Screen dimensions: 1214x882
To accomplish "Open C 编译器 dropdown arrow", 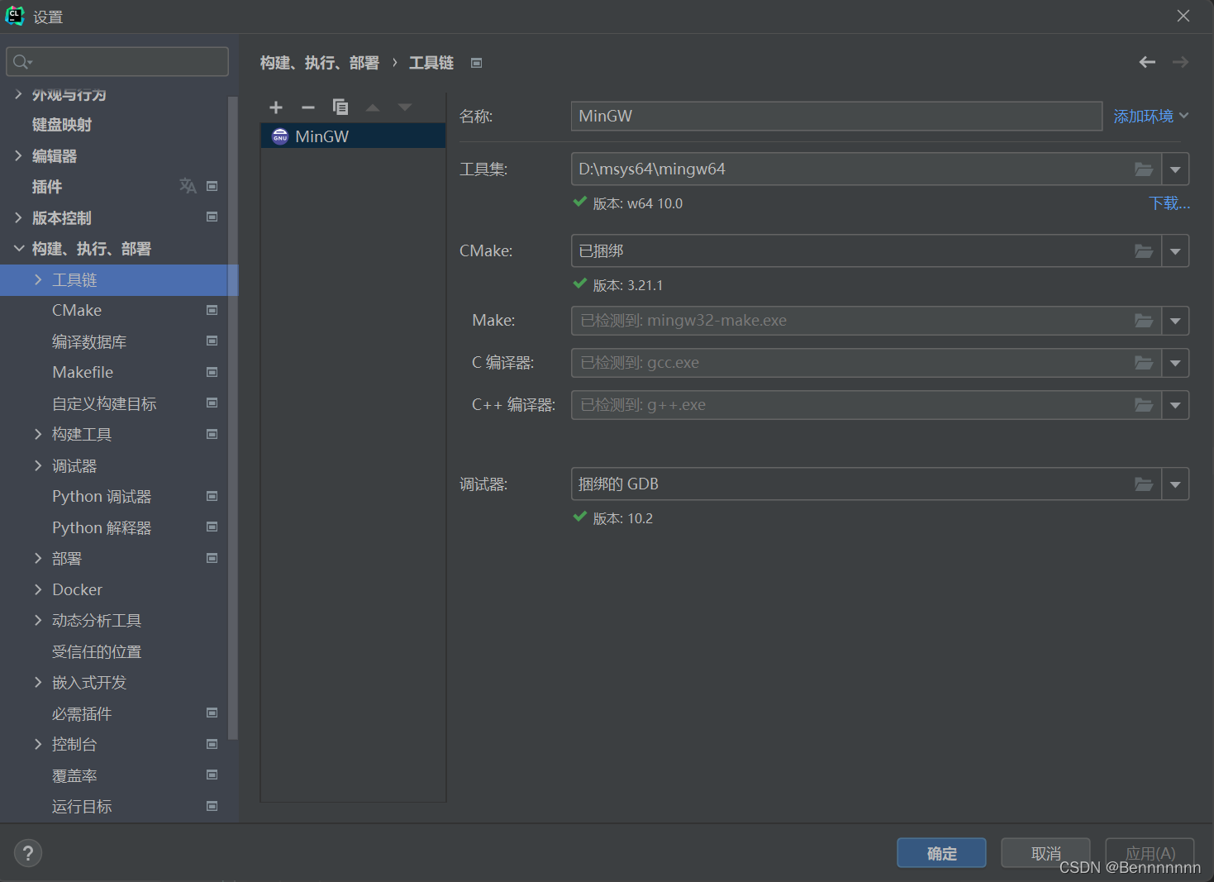I will pos(1175,363).
